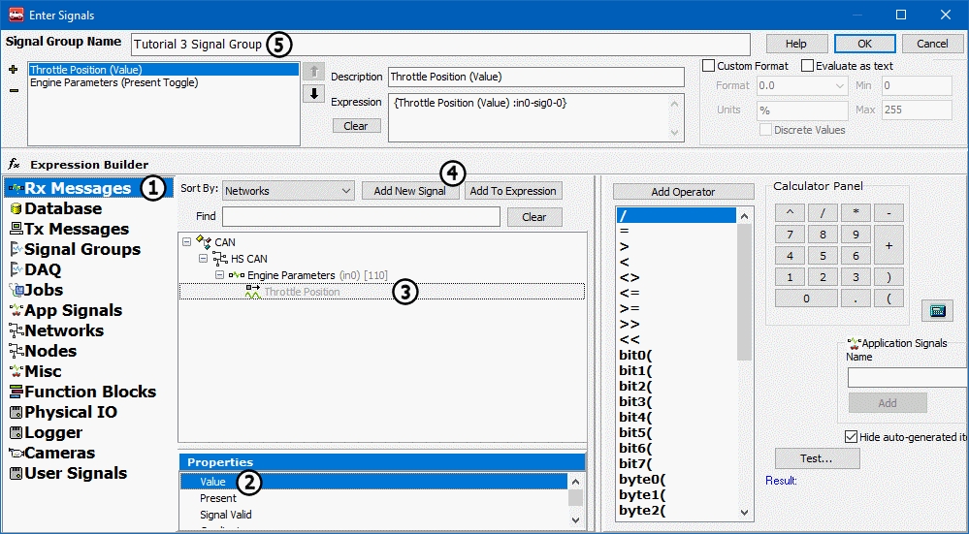Enable the Custom Format checkbox
This screenshot has width=969, height=534.
click(709, 66)
